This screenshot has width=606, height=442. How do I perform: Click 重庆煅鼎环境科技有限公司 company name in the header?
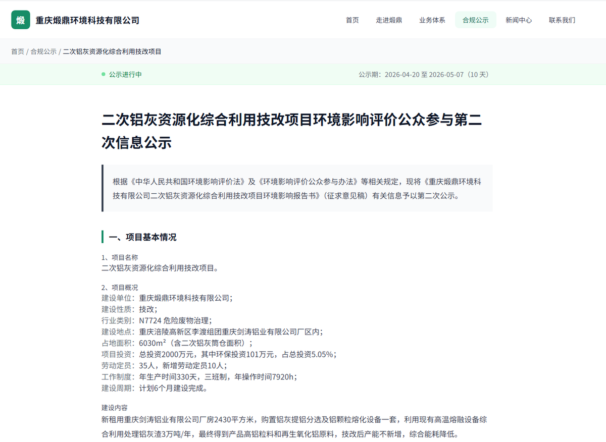click(x=87, y=20)
